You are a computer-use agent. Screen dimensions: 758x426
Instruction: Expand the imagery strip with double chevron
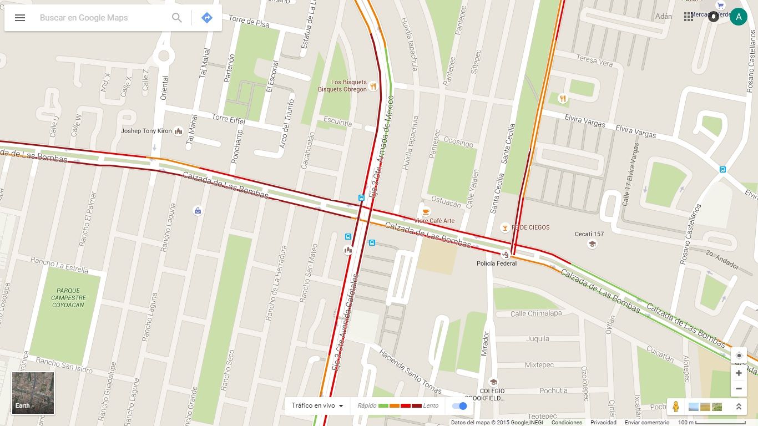[739, 407]
